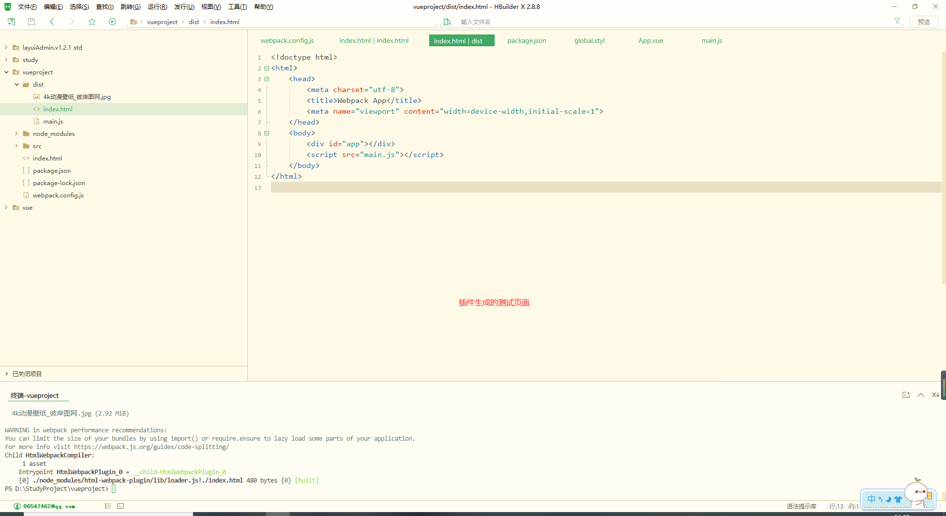Click the filter funnel icon
Image resolution: width=946 pixels, height=516 pixels.
click(x=897, y=21)
